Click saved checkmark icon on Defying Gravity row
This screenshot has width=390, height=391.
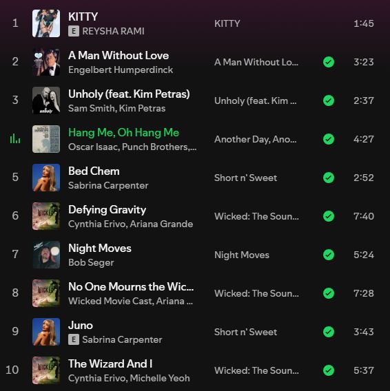click(x=329, y=216)
